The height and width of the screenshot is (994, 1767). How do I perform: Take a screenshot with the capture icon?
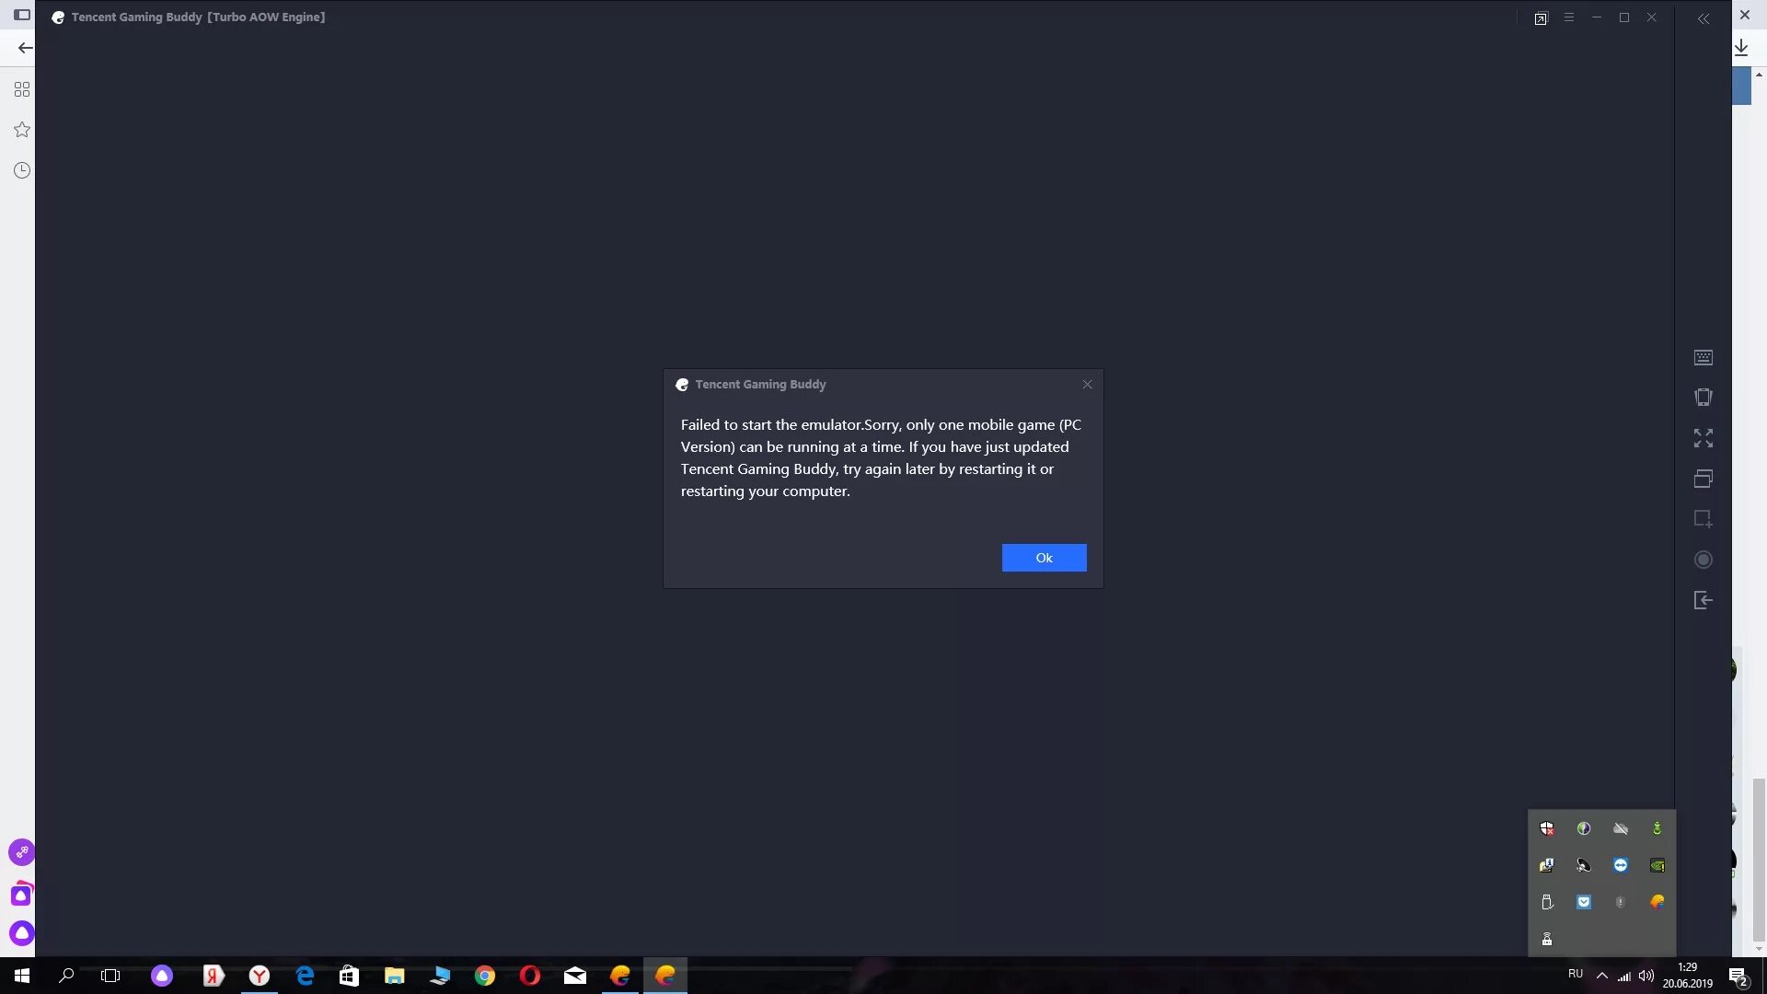1703,519
